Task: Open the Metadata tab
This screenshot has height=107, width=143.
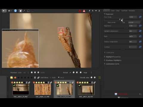Action: 132,11
